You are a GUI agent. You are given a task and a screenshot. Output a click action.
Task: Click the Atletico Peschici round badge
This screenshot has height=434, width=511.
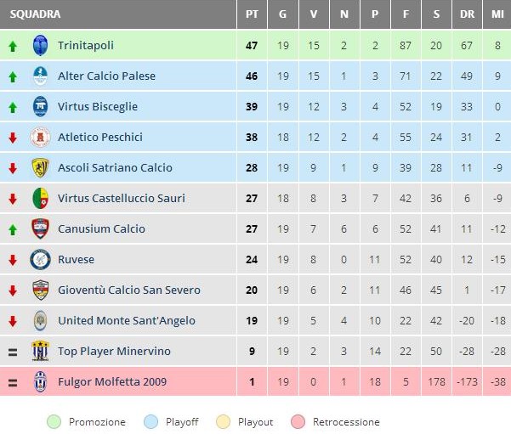pyautogui.click(x=40, y=137)
